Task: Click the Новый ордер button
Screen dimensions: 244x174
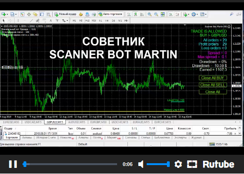Action: [x=65, y=14]
